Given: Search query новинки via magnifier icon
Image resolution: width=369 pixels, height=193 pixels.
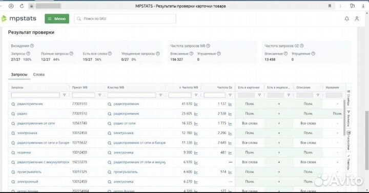Looking at the screenshot, I should tap(13, 153).
